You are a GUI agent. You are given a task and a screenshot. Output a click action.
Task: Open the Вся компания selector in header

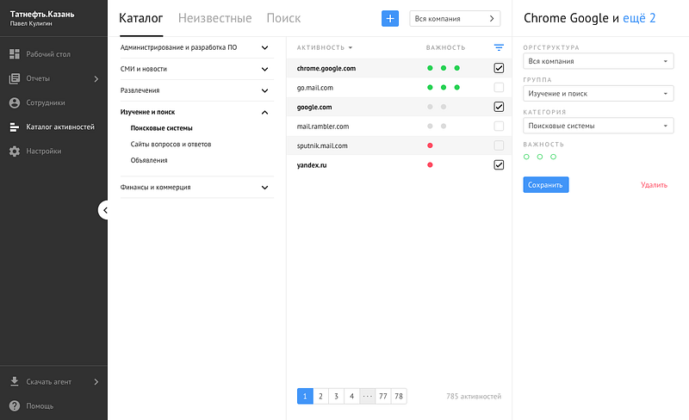[x=455, y=18]
